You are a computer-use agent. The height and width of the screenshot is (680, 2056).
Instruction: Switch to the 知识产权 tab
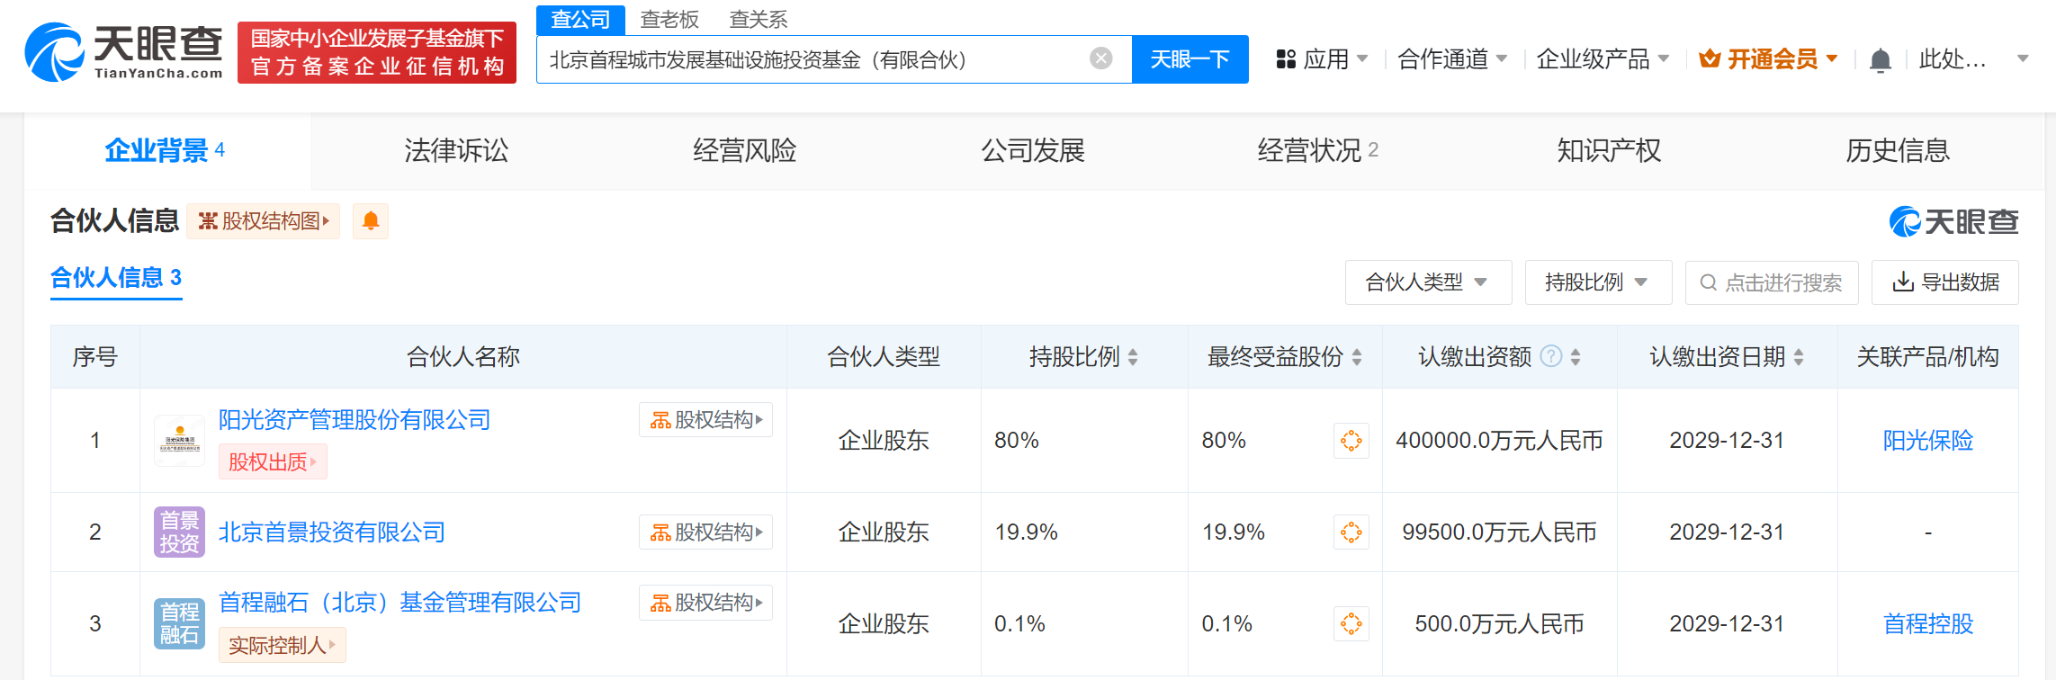(x=1609, y=150)
